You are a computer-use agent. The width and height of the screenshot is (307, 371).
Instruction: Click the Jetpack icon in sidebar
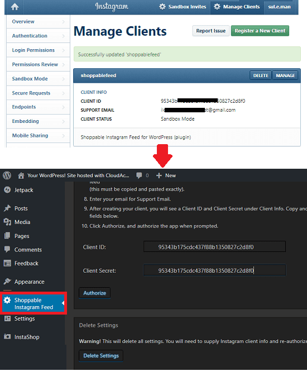pyautogui.click(x=7, y=190)
